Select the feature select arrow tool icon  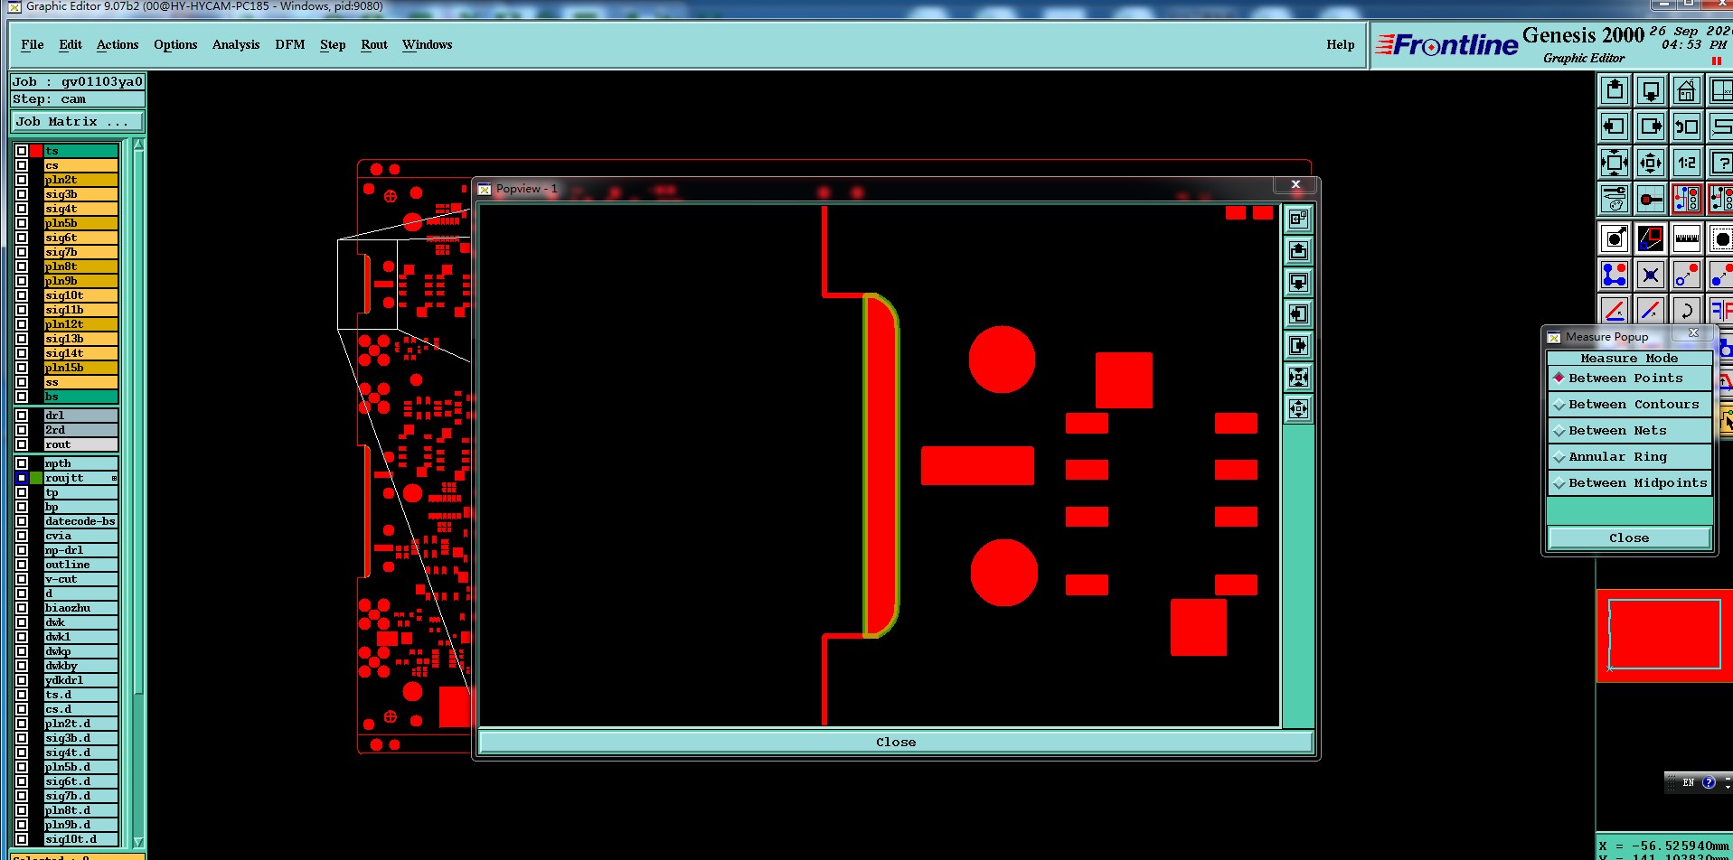pyautogui.click(x=1615, y=238)
